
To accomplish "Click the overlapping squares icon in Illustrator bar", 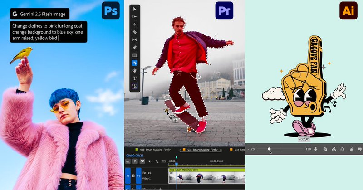I will tap(325, 149).
